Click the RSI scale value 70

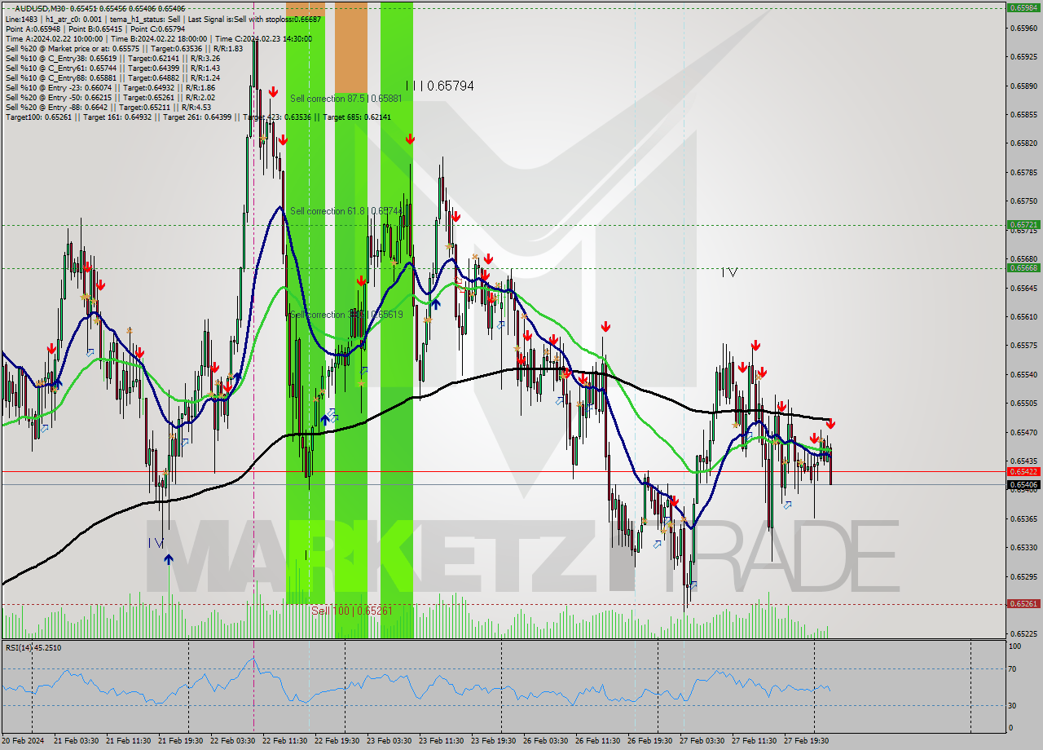pyautogui.click(x=1014, y=669)
